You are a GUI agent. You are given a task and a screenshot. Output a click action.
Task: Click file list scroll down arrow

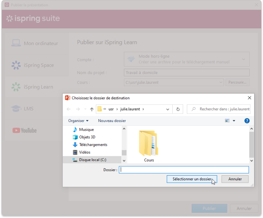[x=251, y=161]
